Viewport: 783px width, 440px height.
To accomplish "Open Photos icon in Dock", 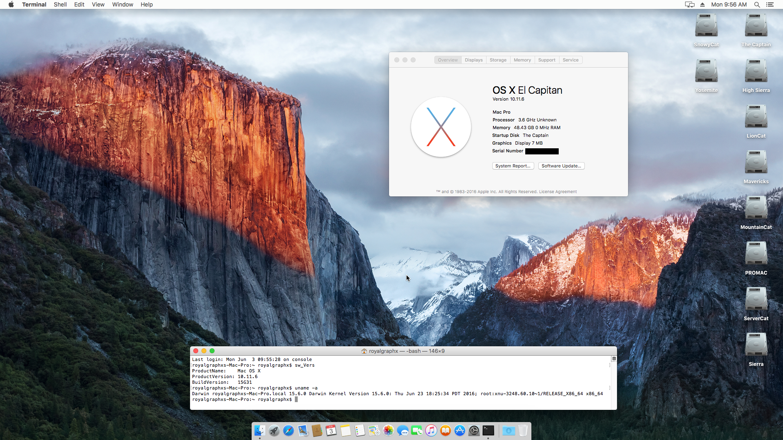I will 388,430.
